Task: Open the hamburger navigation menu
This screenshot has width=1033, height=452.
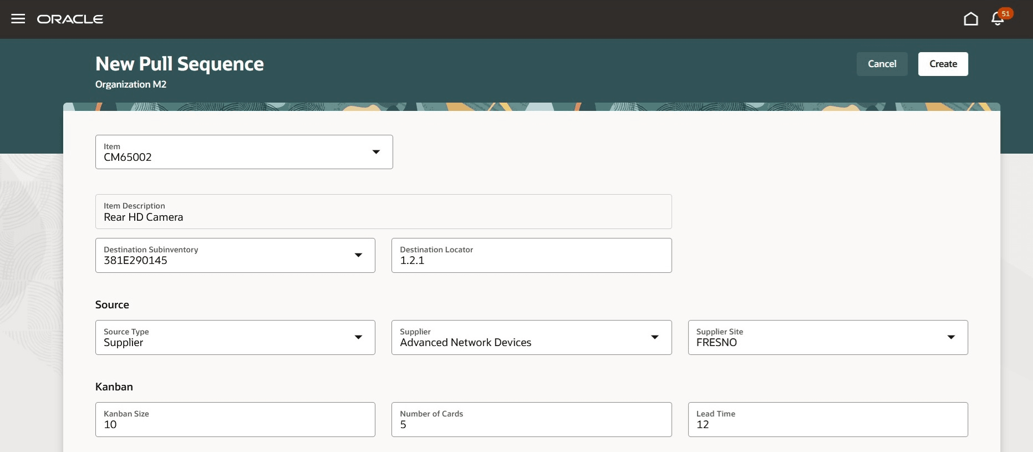Action: point(18,19)
